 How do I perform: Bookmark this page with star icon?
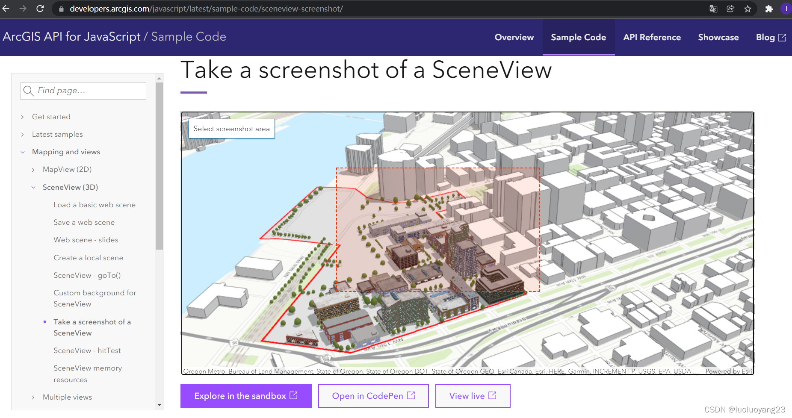tap(748, 9)
